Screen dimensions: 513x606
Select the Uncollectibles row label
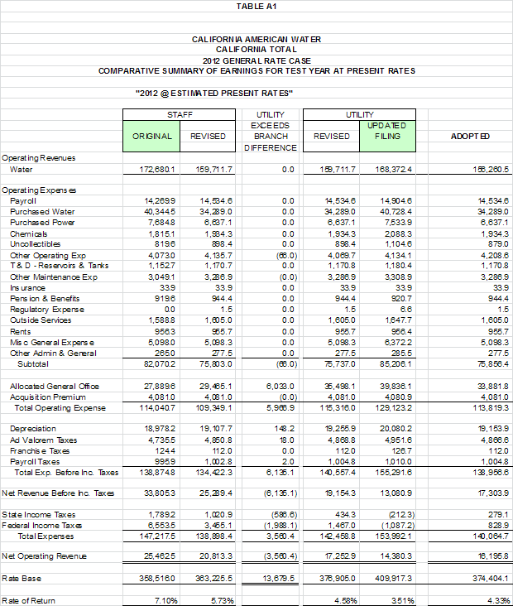click(35, 243)
